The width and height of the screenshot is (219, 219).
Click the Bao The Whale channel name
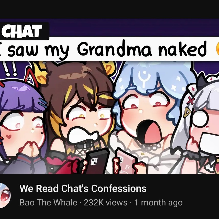pyautogui.click(x=48, y=202)
